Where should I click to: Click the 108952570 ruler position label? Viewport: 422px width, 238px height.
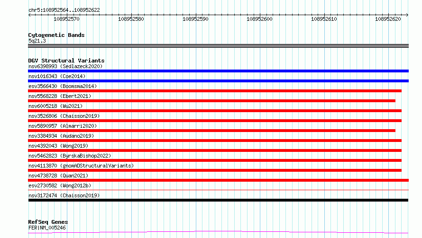click(x=66, y=19)
